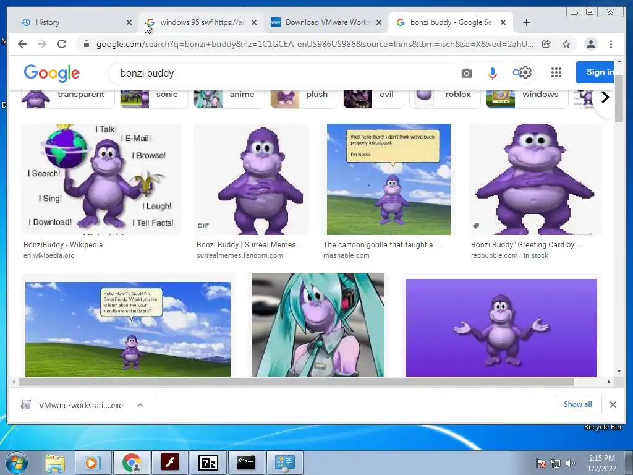Click the forward navigation arrow

coord(42,44)
